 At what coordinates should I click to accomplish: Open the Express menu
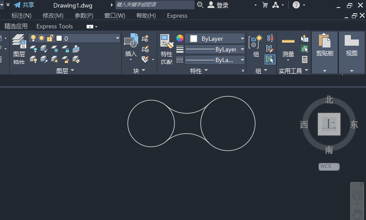coord(177,16)
